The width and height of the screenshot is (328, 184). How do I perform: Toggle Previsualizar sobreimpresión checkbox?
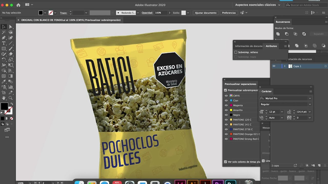point(225,90)
